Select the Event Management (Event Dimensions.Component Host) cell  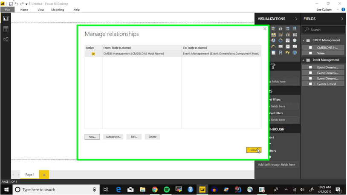click(221, 54)
